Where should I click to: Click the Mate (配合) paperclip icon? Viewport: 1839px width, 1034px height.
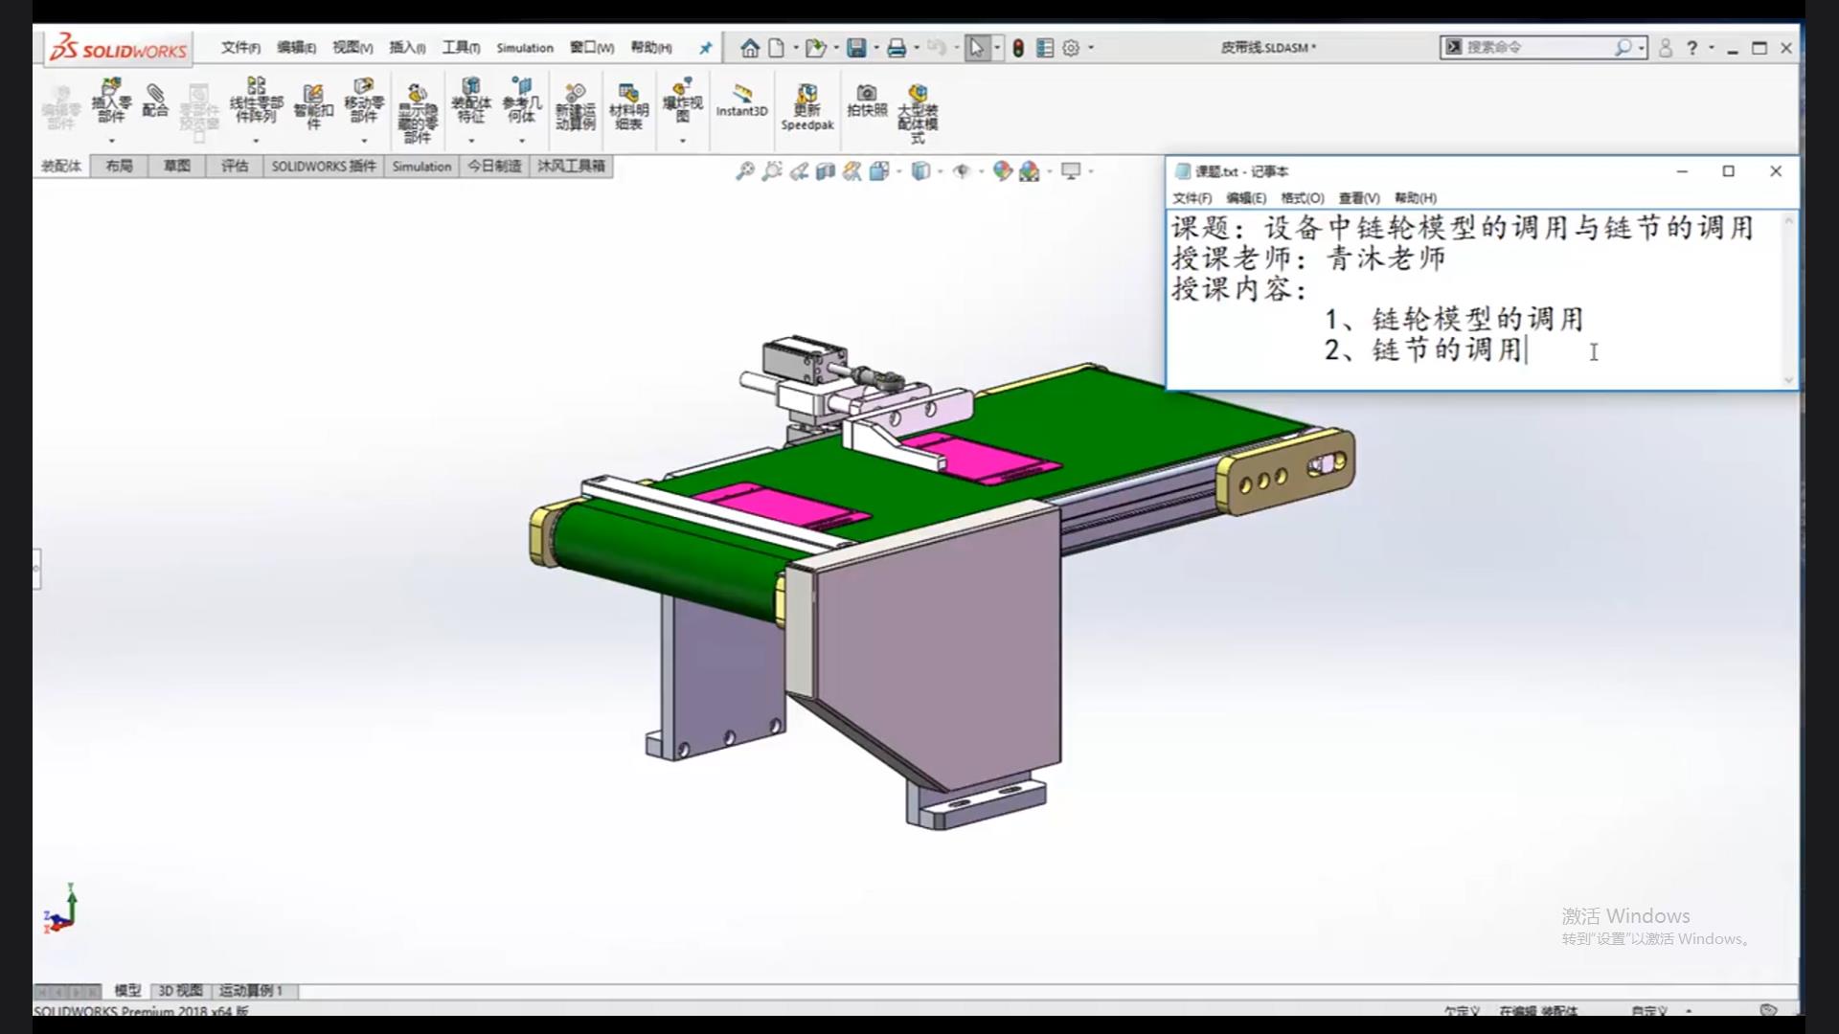pyautogui.click(x=155, y=100)
